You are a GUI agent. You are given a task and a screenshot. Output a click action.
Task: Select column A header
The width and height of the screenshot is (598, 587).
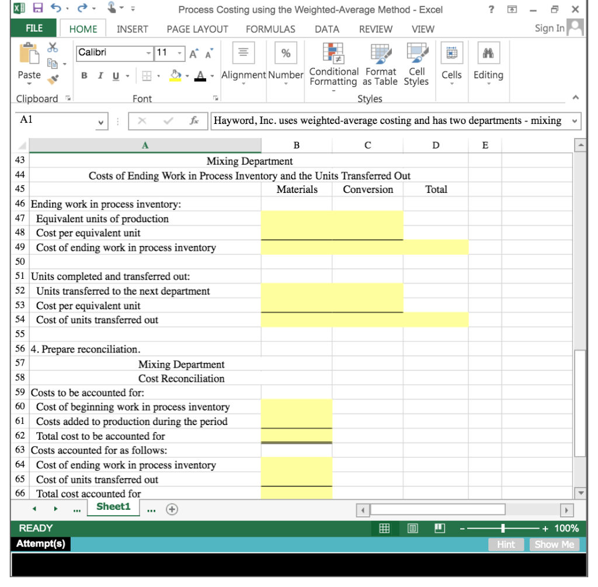[145, 145]
